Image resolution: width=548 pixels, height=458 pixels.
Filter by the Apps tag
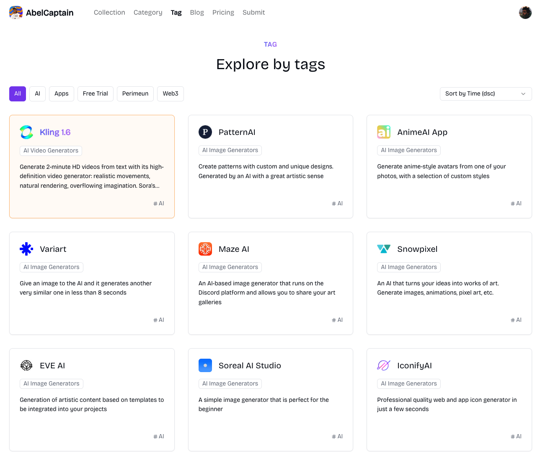tap(62, 94)
